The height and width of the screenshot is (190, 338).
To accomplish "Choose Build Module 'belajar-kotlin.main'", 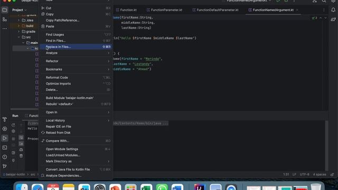I will point(76,98).
